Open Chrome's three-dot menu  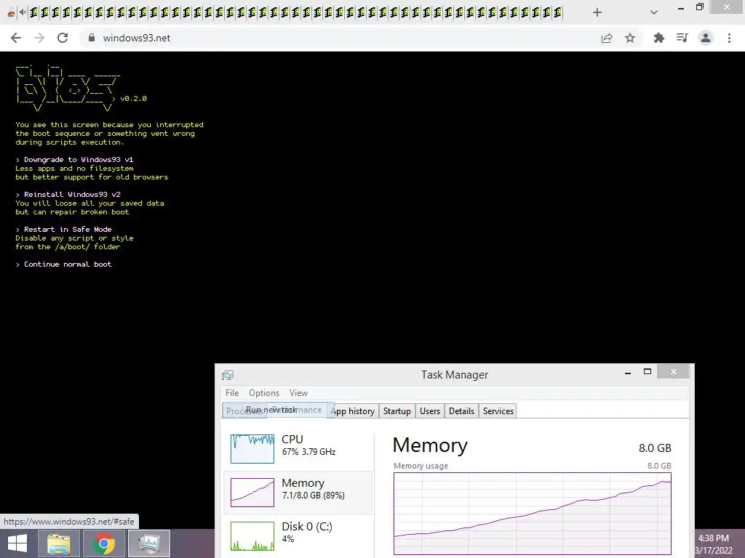coord(729,38)
